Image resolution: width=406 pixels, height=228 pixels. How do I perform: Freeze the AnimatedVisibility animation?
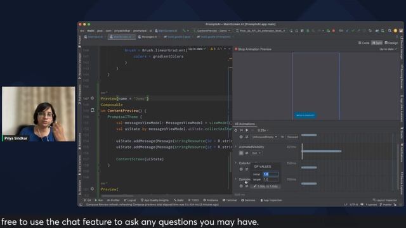[241, 153]
